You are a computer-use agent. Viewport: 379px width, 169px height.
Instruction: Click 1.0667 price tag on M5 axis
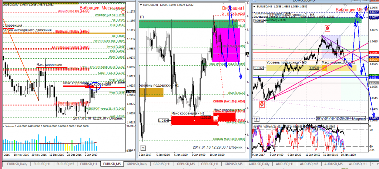tap(373, 12)
